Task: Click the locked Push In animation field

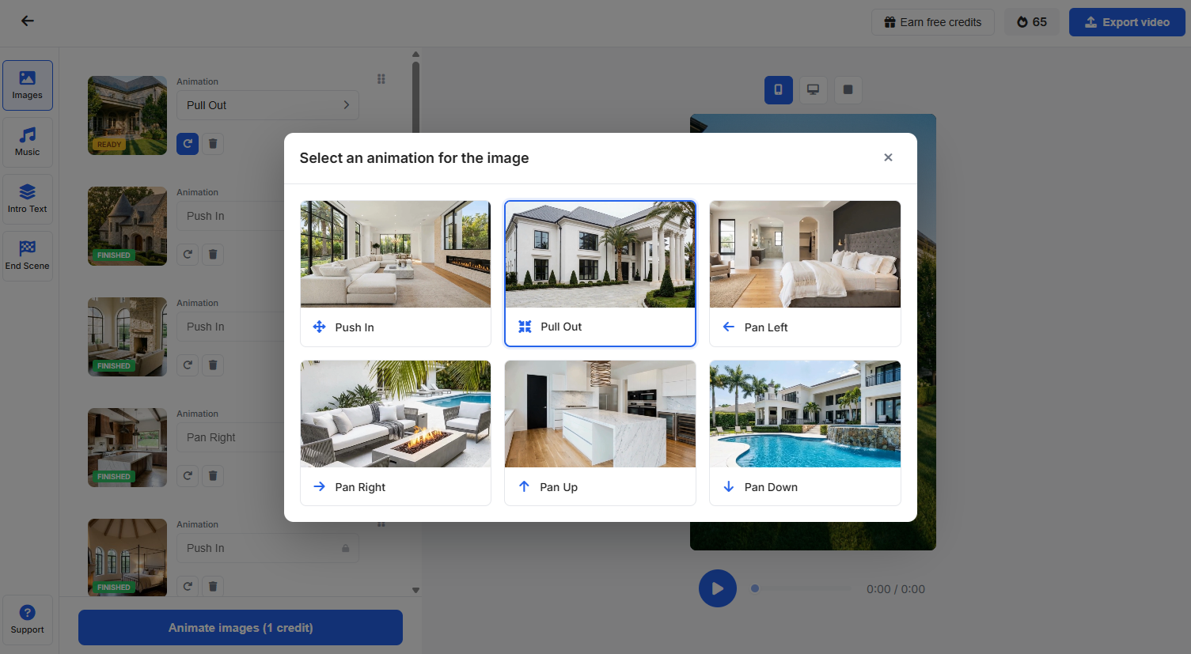Action: (267, 547)
